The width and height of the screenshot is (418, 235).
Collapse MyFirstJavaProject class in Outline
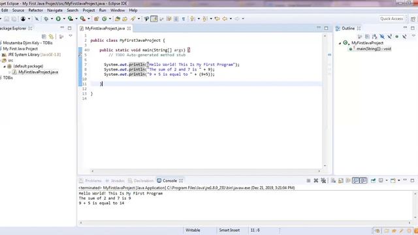(x=340, y=43)
